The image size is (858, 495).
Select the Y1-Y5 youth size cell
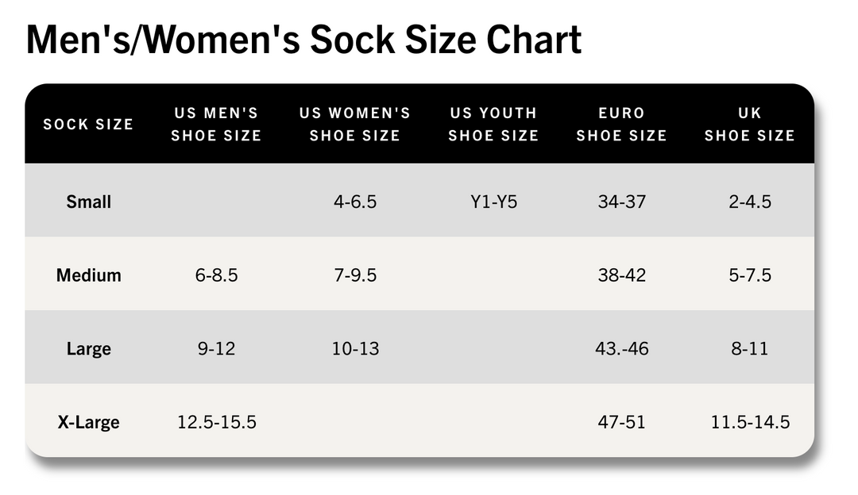pos(493,201)
